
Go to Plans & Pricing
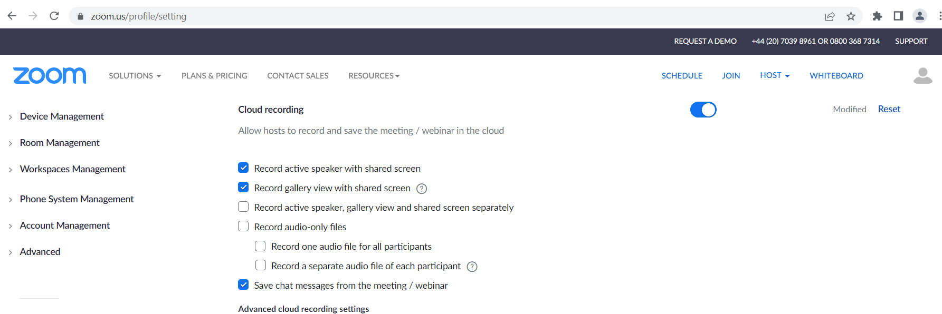tap(214, 76)
